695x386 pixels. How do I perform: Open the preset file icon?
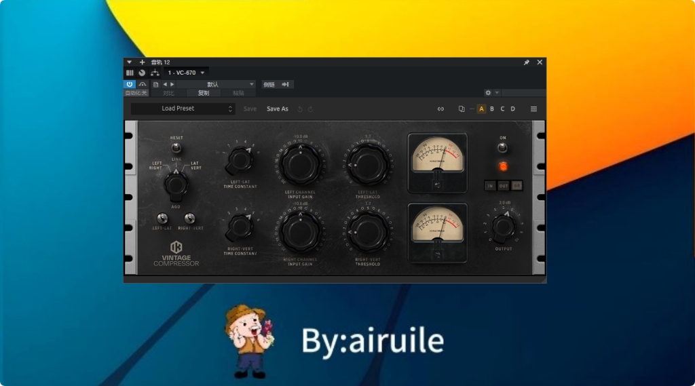(x=155, y=84)
